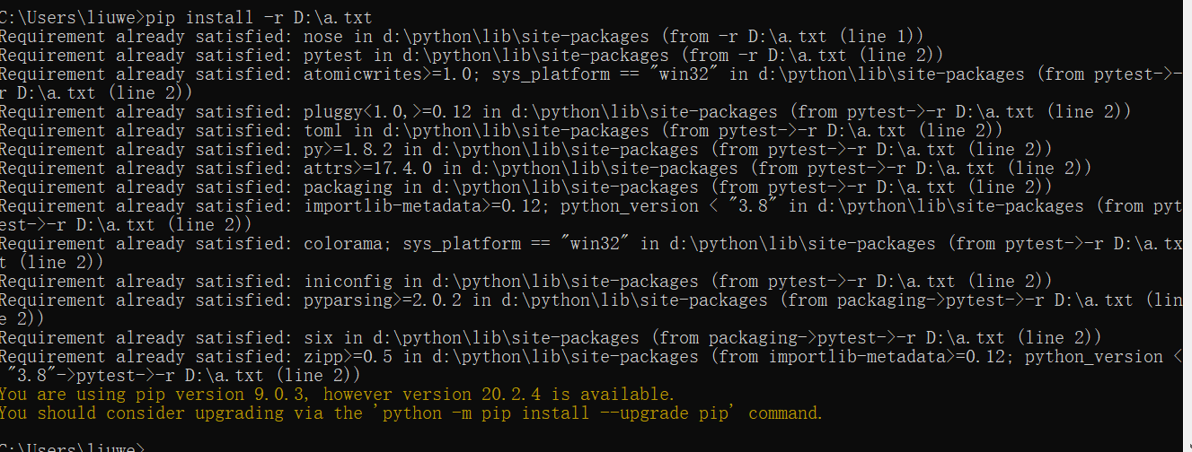This screenshot has width=1192, height=452.
Task: Click 'attrs>=17.4.0' package requirement
Action: (368, 169)
